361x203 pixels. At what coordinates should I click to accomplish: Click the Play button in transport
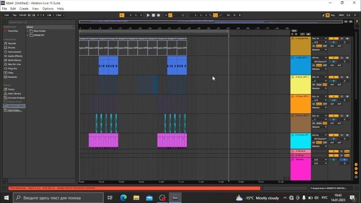point(148,15)
